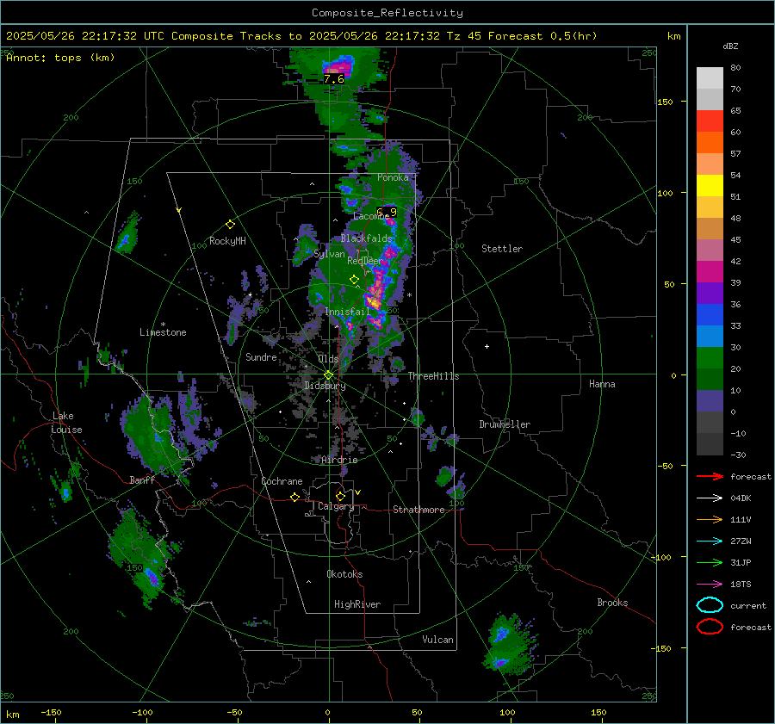The image size is (775, 724).
Task: Click the yellow diamond marker near Cochrane
Action: [295, 498]
